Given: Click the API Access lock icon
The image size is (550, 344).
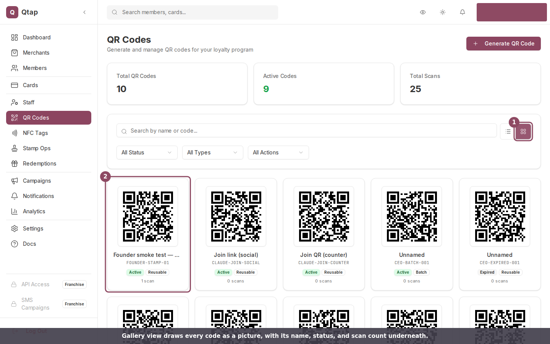Looking at the screenshot, I should pyautogui.click(x=14, y=284).
